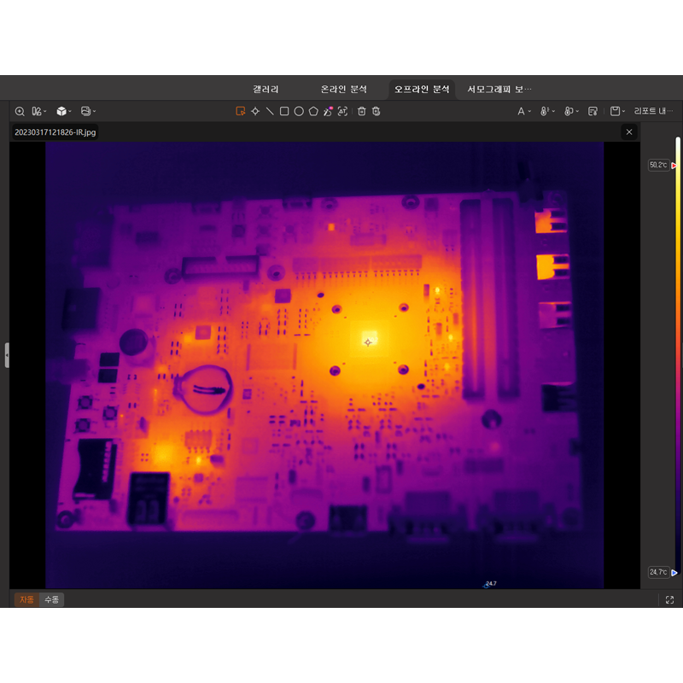
Task: Select the freehand drawing tool
Action: [x=329, y=111]
